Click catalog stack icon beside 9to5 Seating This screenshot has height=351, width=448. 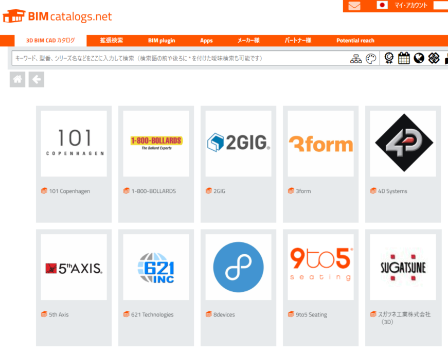click(291, 314)
